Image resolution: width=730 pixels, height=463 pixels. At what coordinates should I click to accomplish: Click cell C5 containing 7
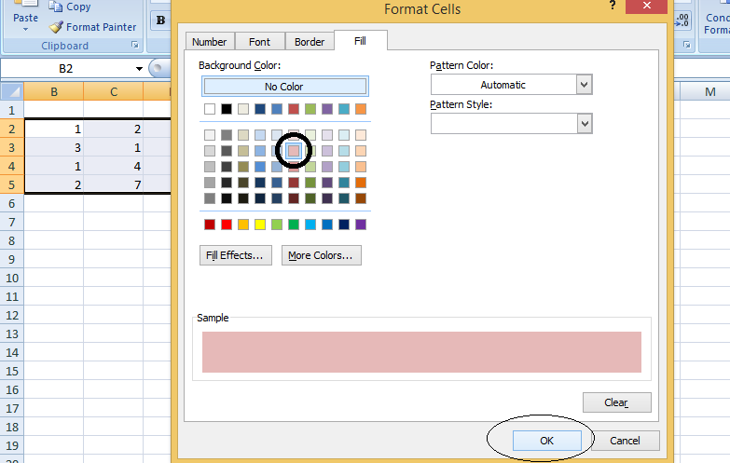[114, 184]
